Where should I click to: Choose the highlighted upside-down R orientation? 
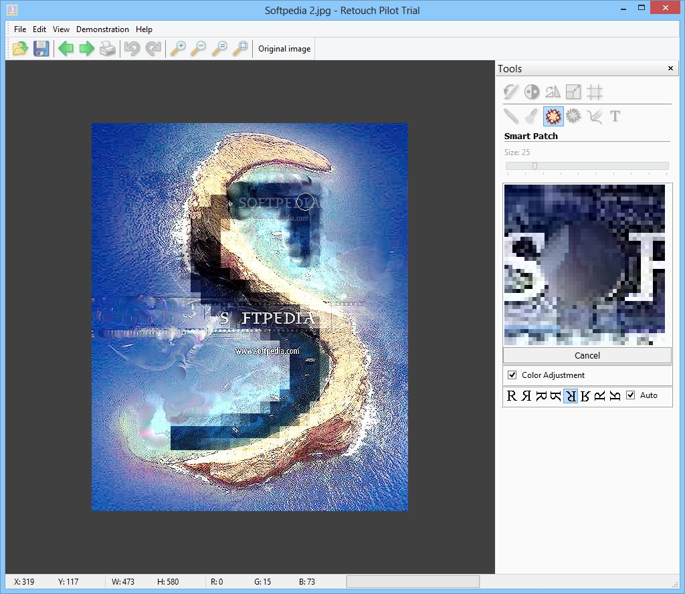(571, 396)
